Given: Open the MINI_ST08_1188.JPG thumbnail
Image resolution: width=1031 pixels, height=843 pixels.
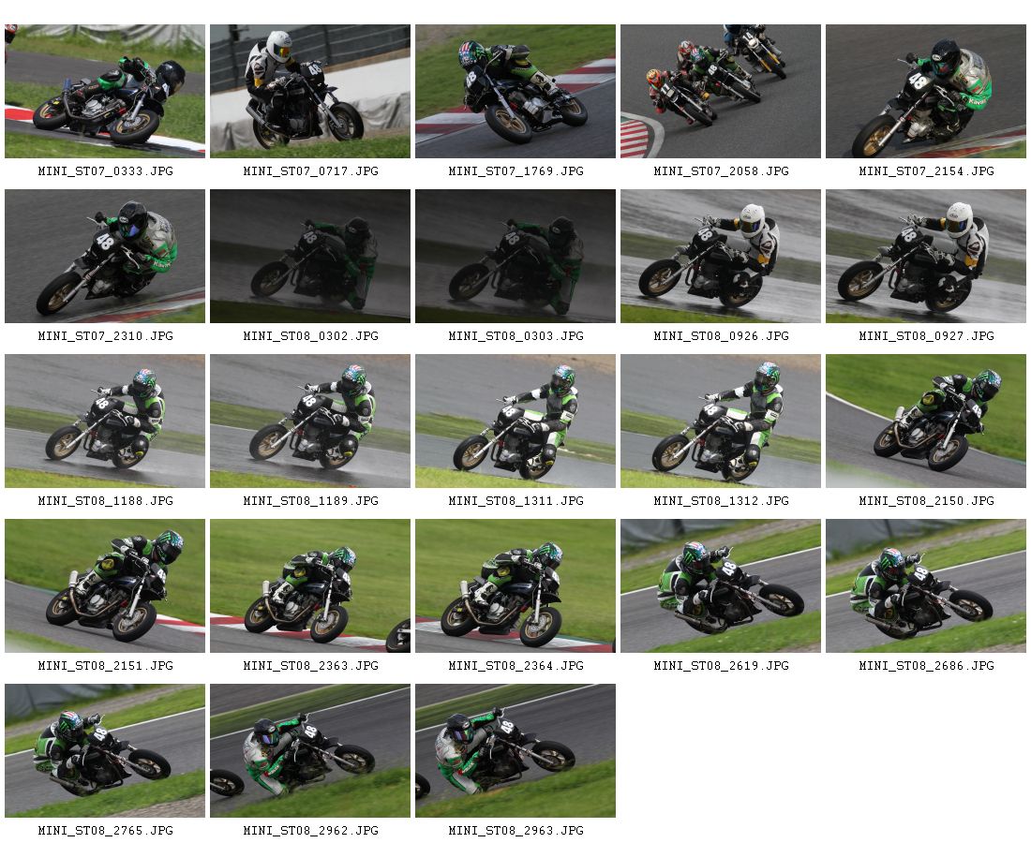Looking at the screenshot, I should [x=105, y=421].
